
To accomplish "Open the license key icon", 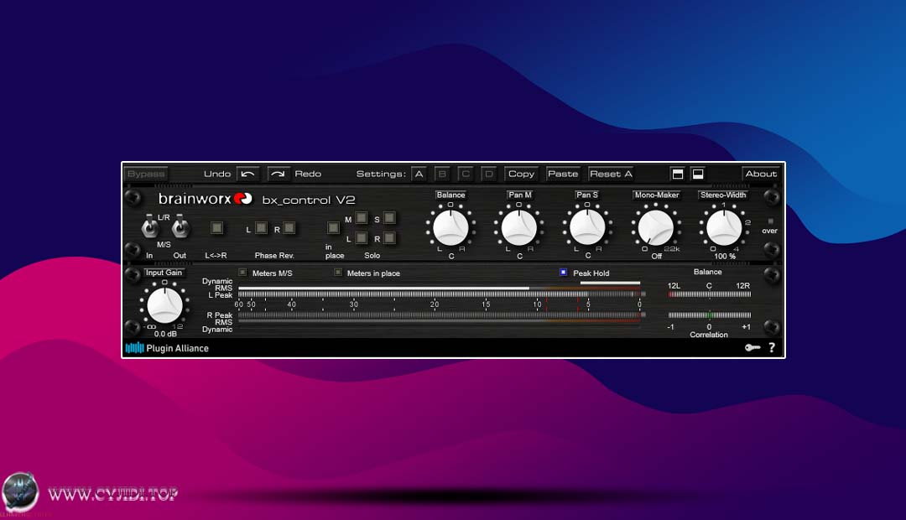I will coord(752,347).
